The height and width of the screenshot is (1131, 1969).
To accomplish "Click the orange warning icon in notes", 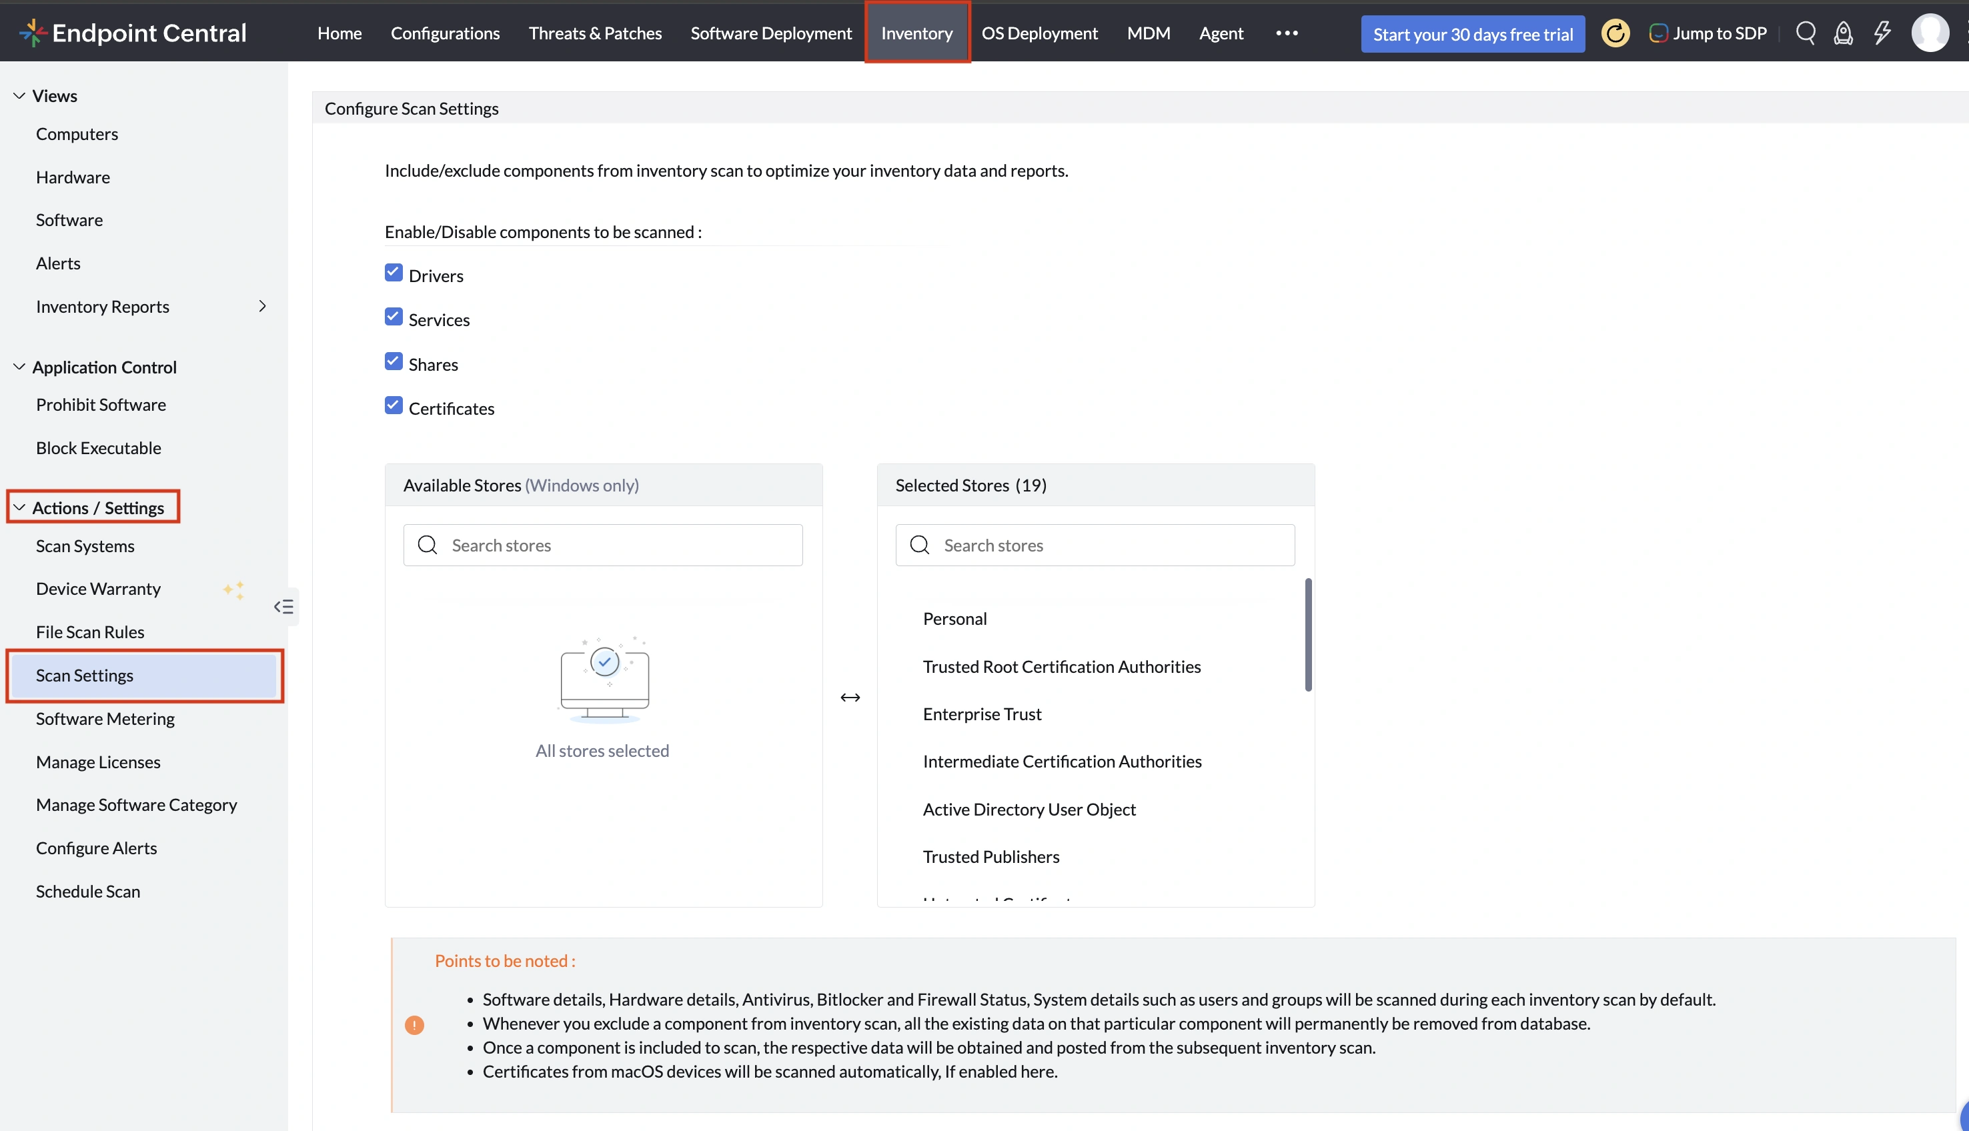I will (415, 1024).
